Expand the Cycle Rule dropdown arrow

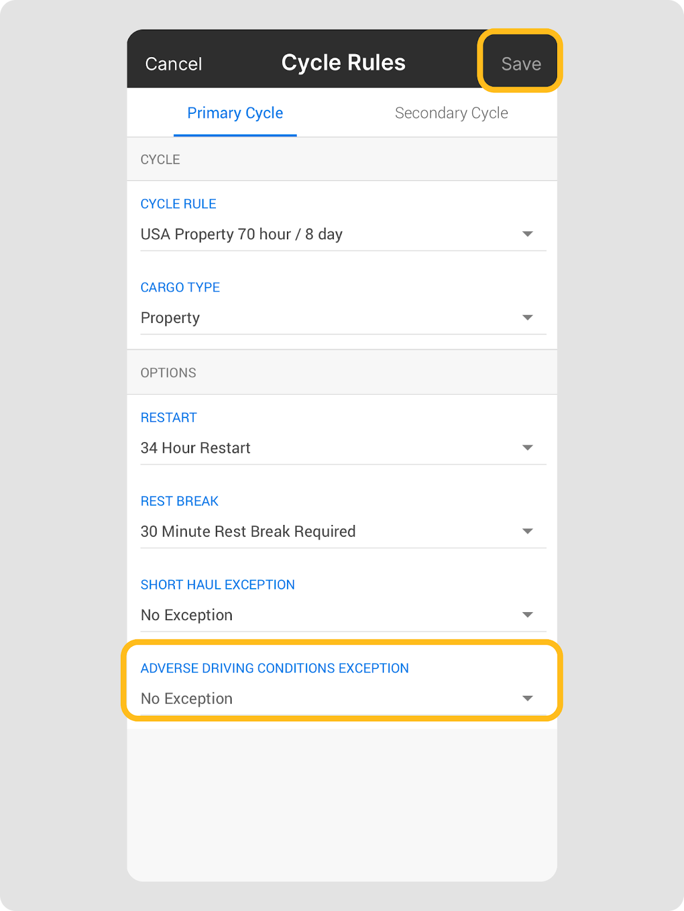click(x=527, y=234)
